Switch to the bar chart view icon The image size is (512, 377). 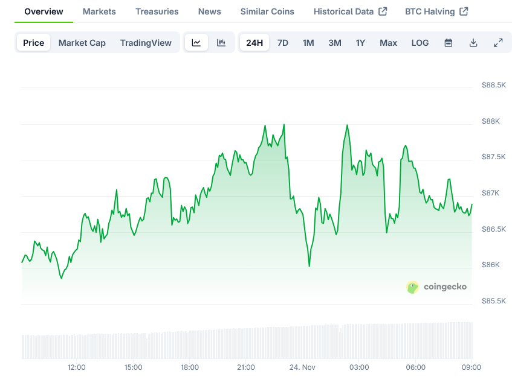(221, 42)
